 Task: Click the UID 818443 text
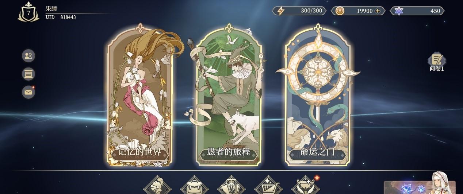tap(61, 17)
